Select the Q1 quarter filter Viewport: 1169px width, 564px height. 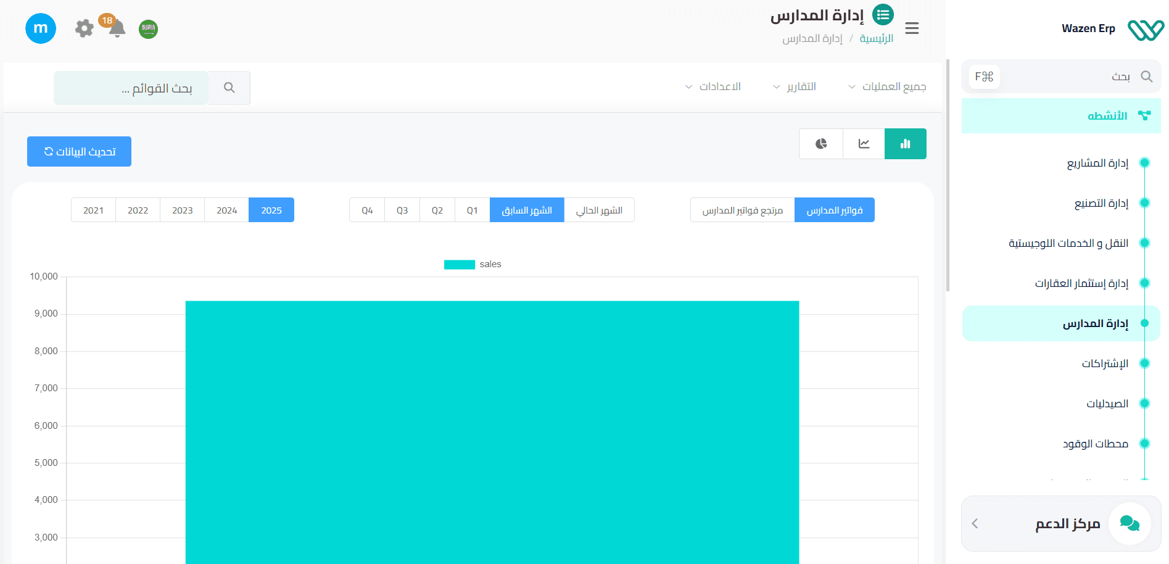point(472,210)
